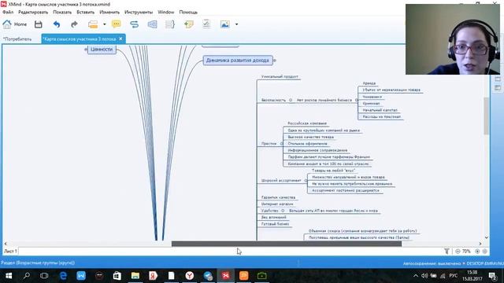Screen dimensions: 504x283
Task: Select the Интернет магазин subtopic
Action: click(277, 204)
